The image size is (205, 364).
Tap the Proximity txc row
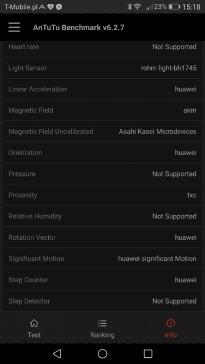tap(102, 195)
